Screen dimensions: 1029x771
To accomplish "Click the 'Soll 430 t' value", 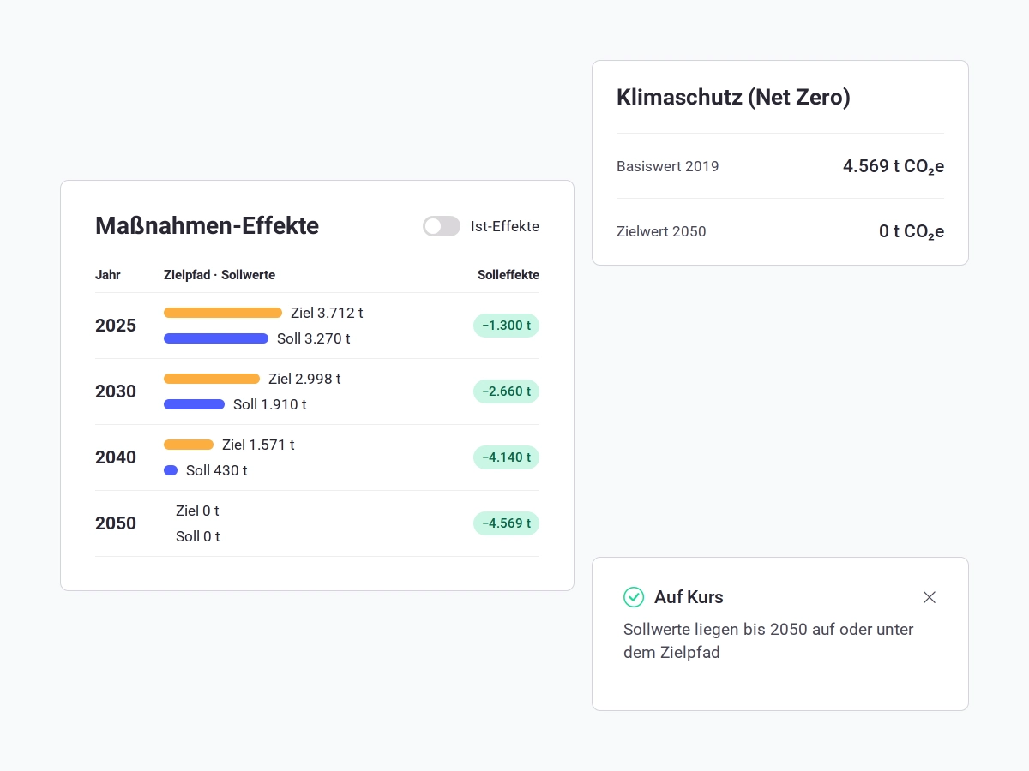I will [217, 470].
